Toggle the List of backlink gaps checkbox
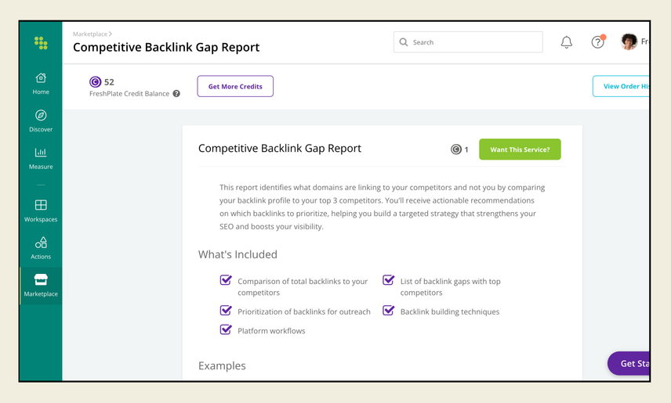 coord(388,280)
